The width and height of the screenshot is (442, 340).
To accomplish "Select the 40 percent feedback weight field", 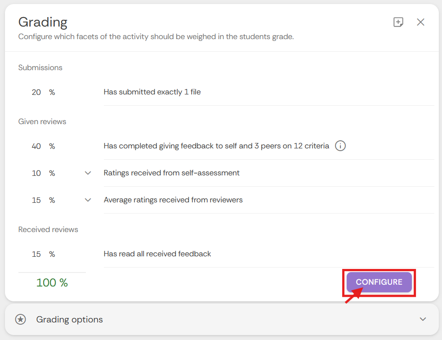I will point(36,146).
